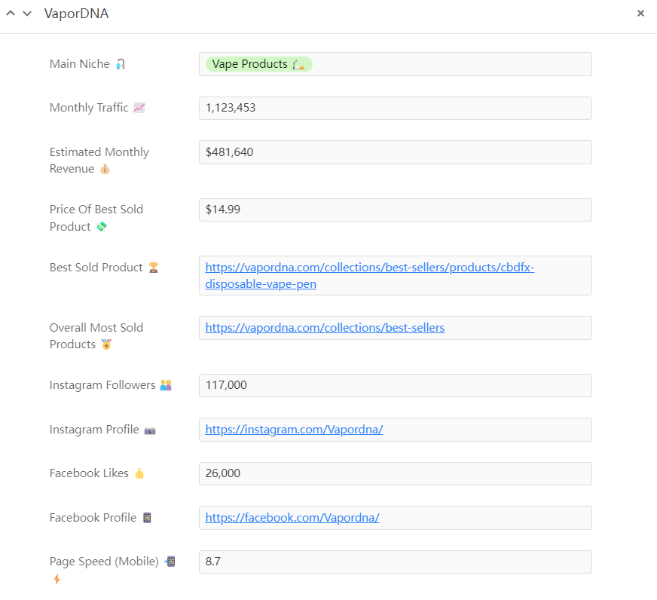This screenshot has width=657, height=600.
Task: Go to previous record with up chevron
Action: 11,14
